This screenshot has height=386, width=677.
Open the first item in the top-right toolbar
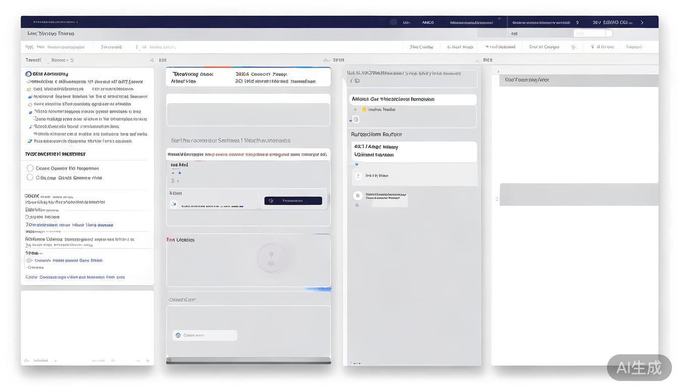422,47
